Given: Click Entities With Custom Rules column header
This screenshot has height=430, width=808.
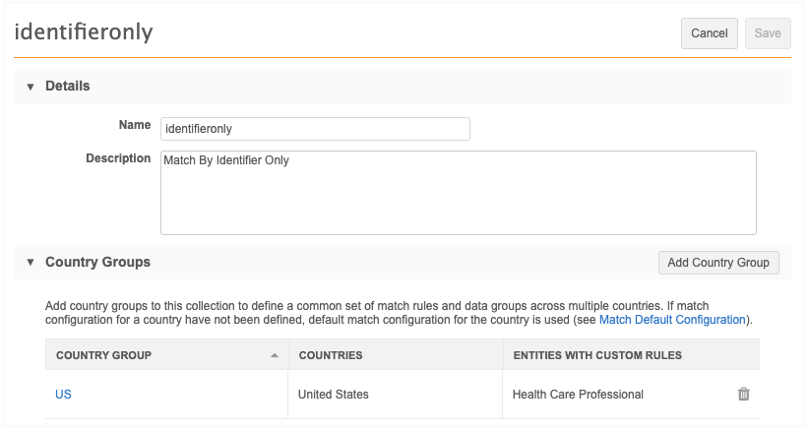Looking at the screenshot, I should click(591, 355).
